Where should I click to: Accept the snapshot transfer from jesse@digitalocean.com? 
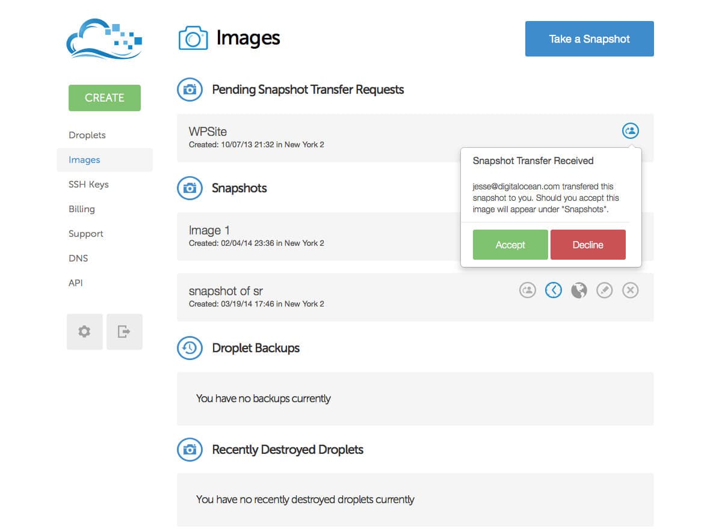[x=510, y=245]
